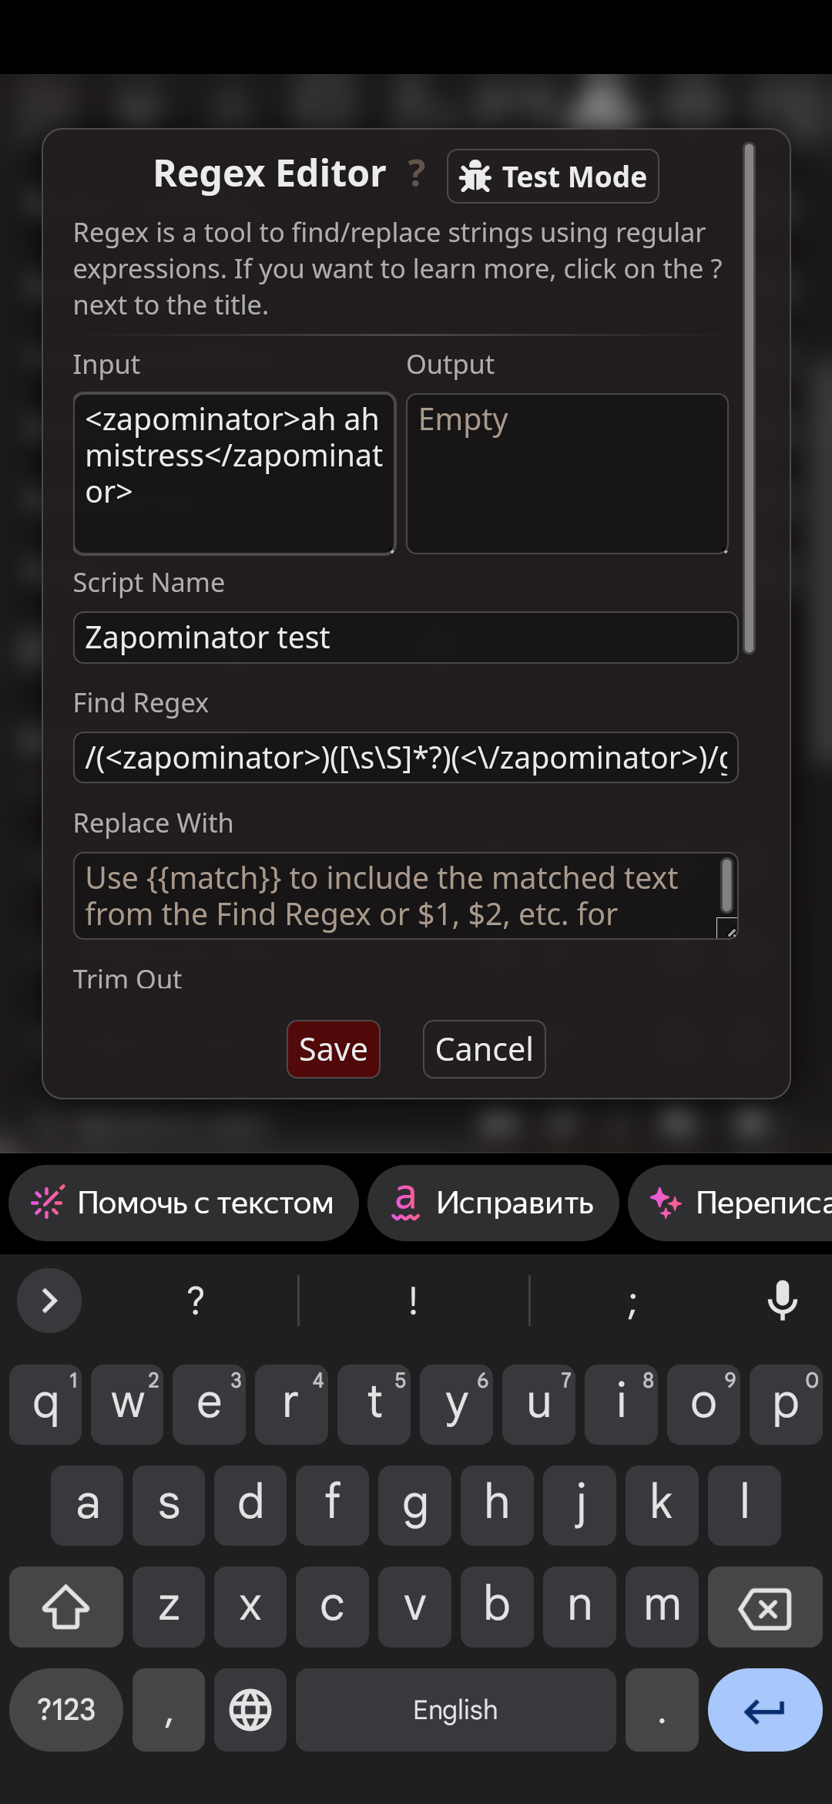Tap the microphone voice input icon

(782, 1300)
